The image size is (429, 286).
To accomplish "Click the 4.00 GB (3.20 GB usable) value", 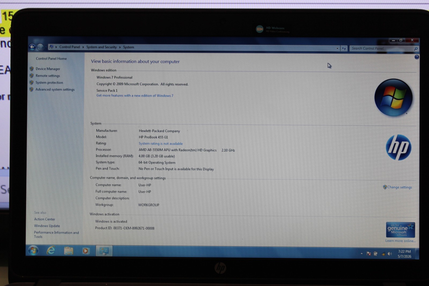I will [157, 156].
